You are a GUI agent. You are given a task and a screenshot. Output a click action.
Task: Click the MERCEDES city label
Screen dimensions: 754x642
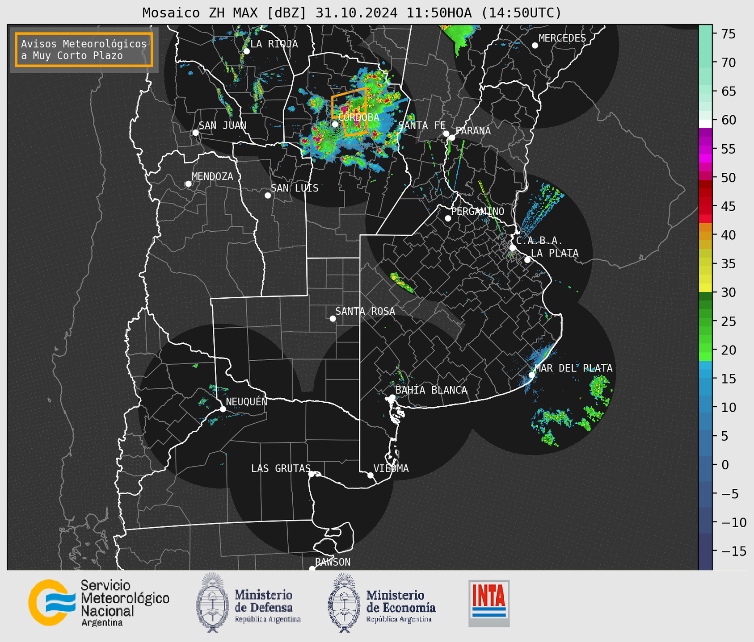(x=562, y=38)
